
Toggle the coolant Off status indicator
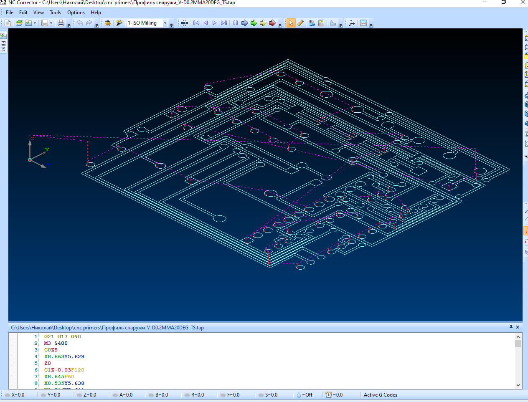click(305, 395)
